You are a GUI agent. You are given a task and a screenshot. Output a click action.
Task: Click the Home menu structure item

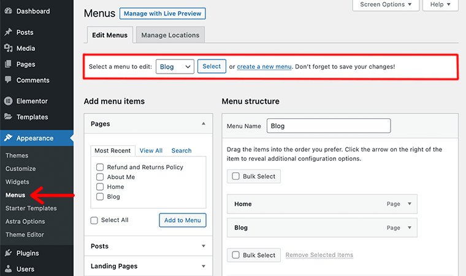point(322,204)
